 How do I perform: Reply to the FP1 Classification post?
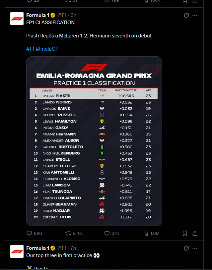pyautogui.click(x=34, y=233)
